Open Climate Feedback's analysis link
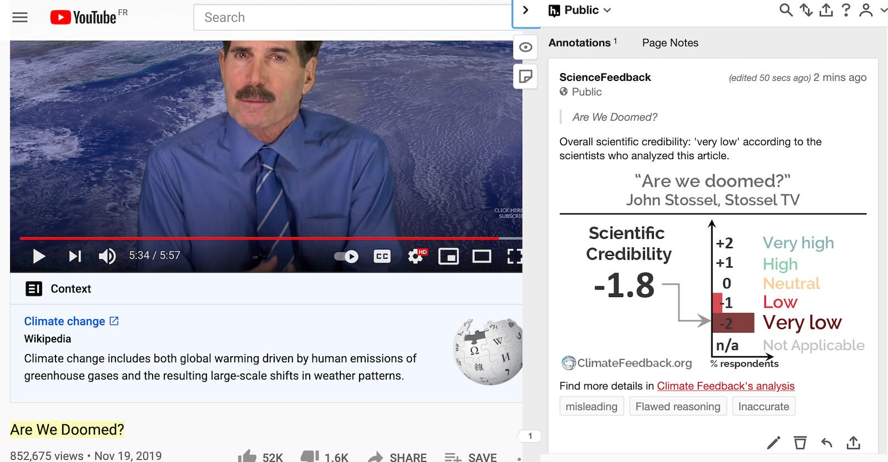Screen dimensions: 888x462 [726, 386]
